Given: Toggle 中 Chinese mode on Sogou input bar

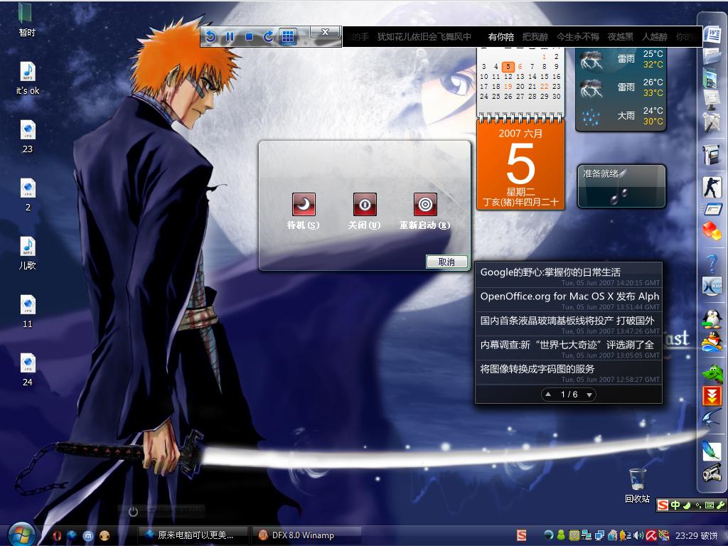Looking at the screenshot, I should (x=675, y=505).
